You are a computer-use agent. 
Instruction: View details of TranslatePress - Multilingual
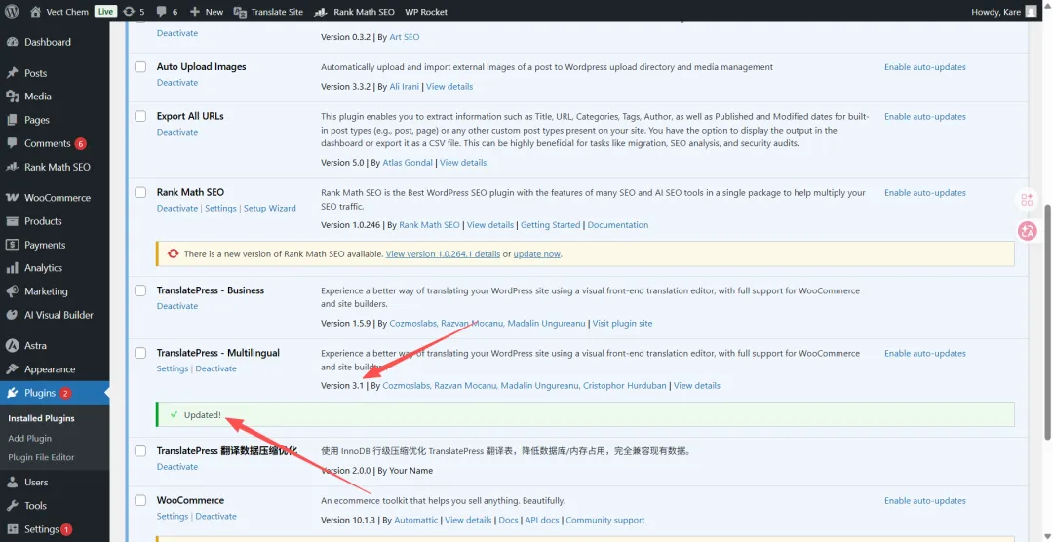[x=697, y=385]
